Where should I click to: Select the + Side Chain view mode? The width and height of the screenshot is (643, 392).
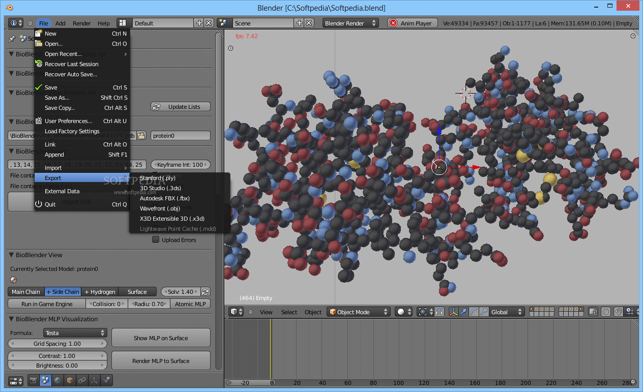click(63, 292)
